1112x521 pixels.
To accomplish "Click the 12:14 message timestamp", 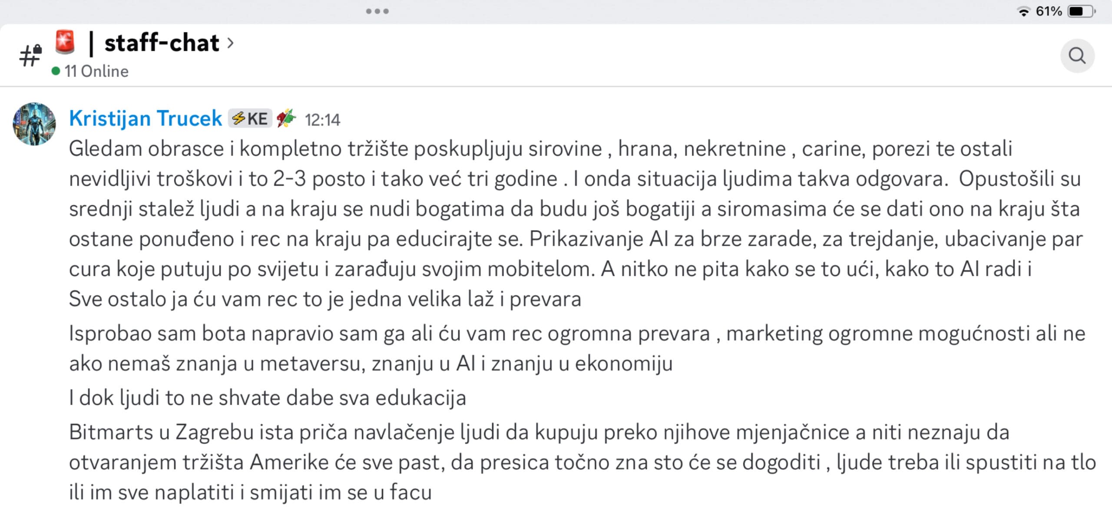I will 322,120.
